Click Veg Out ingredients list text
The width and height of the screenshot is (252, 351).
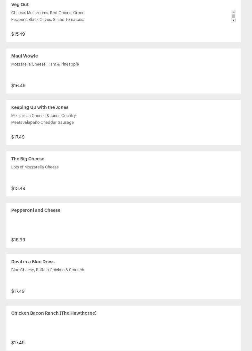(x=48, y=16)
